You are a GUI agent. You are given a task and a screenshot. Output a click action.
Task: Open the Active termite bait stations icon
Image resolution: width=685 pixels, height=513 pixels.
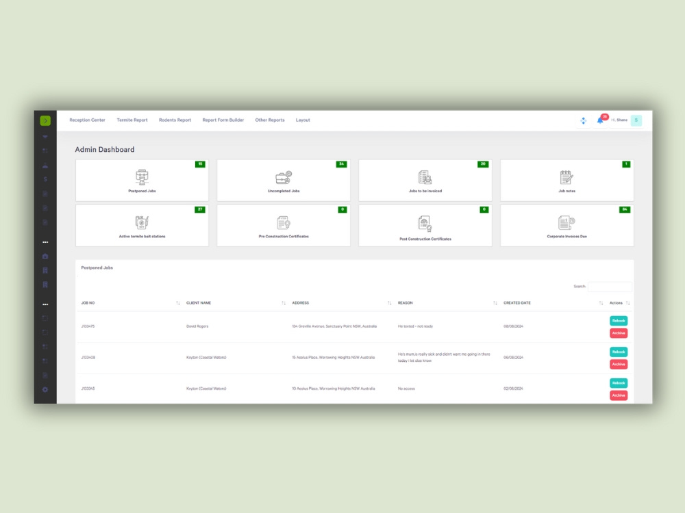[142, 222]
